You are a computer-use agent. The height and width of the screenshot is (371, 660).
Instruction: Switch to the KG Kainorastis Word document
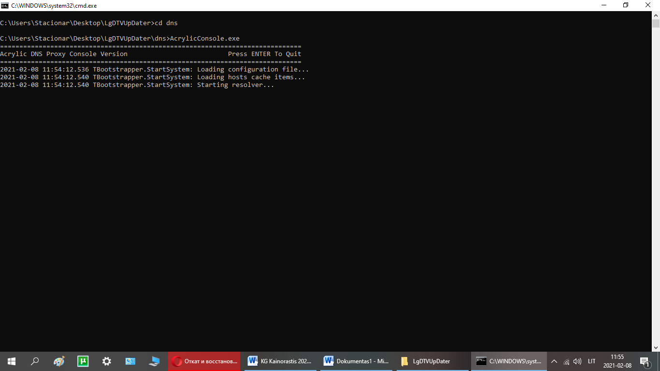[x=280, y=361]
